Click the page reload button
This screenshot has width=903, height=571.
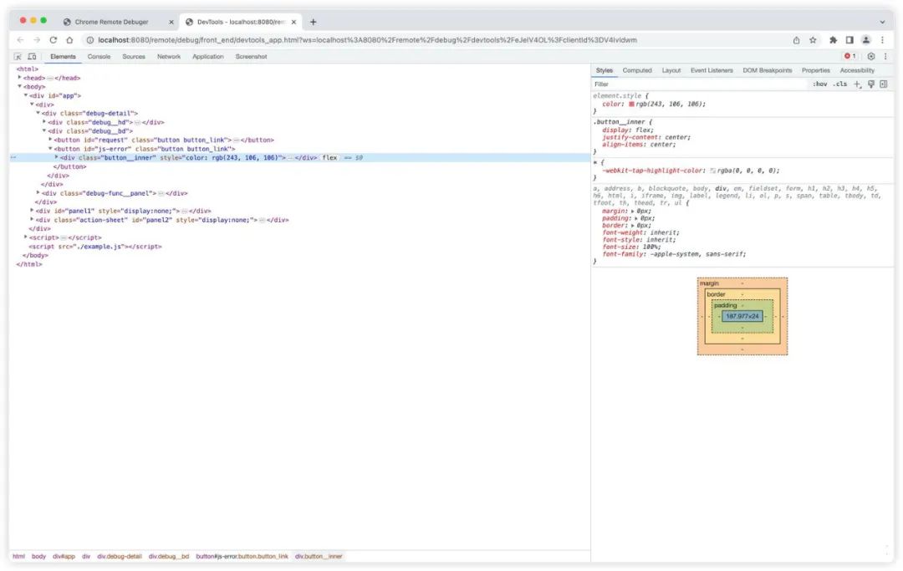[x=54, y=38]
